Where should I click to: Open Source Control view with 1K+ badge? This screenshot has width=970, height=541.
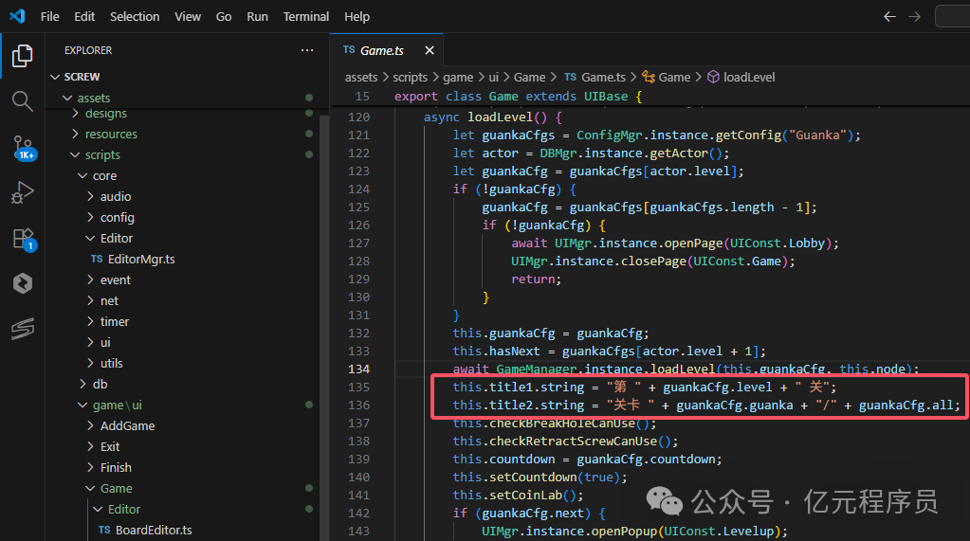coord(24,149)
